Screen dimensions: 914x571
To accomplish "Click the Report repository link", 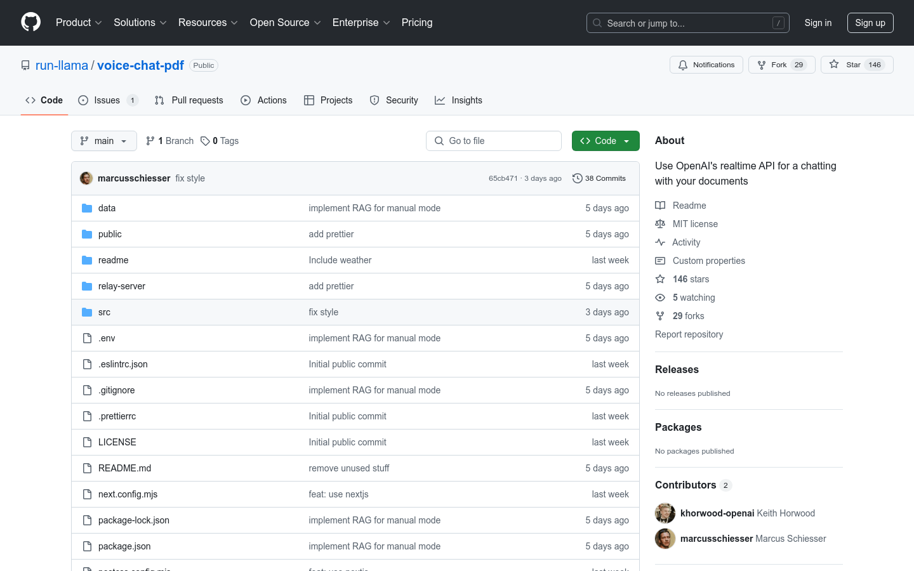I will click(x=689, y=334).
